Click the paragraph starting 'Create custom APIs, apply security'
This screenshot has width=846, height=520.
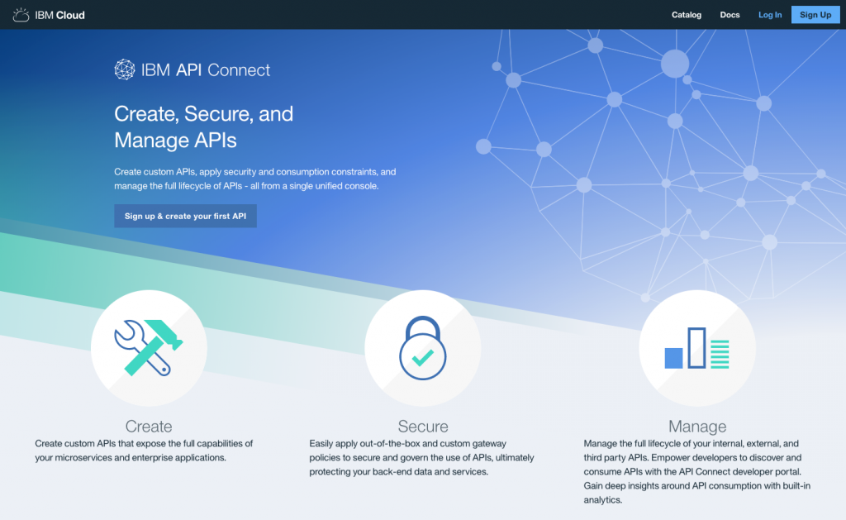point(255,179)
